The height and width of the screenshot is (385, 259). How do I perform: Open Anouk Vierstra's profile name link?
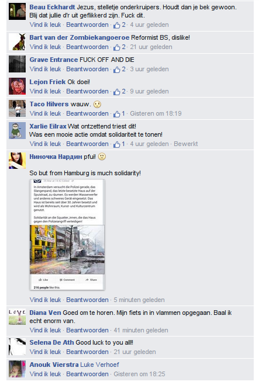coord(54,365)
